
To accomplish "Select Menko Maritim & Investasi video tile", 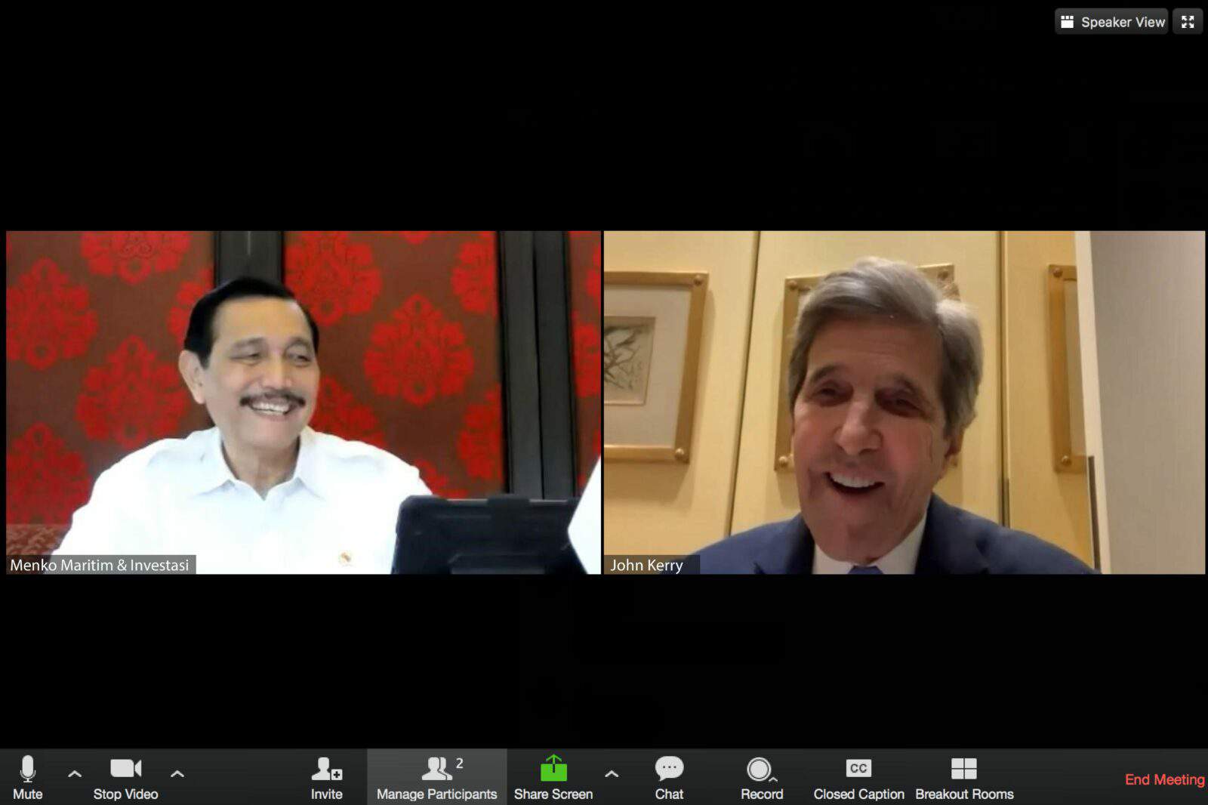I will 304,402.
